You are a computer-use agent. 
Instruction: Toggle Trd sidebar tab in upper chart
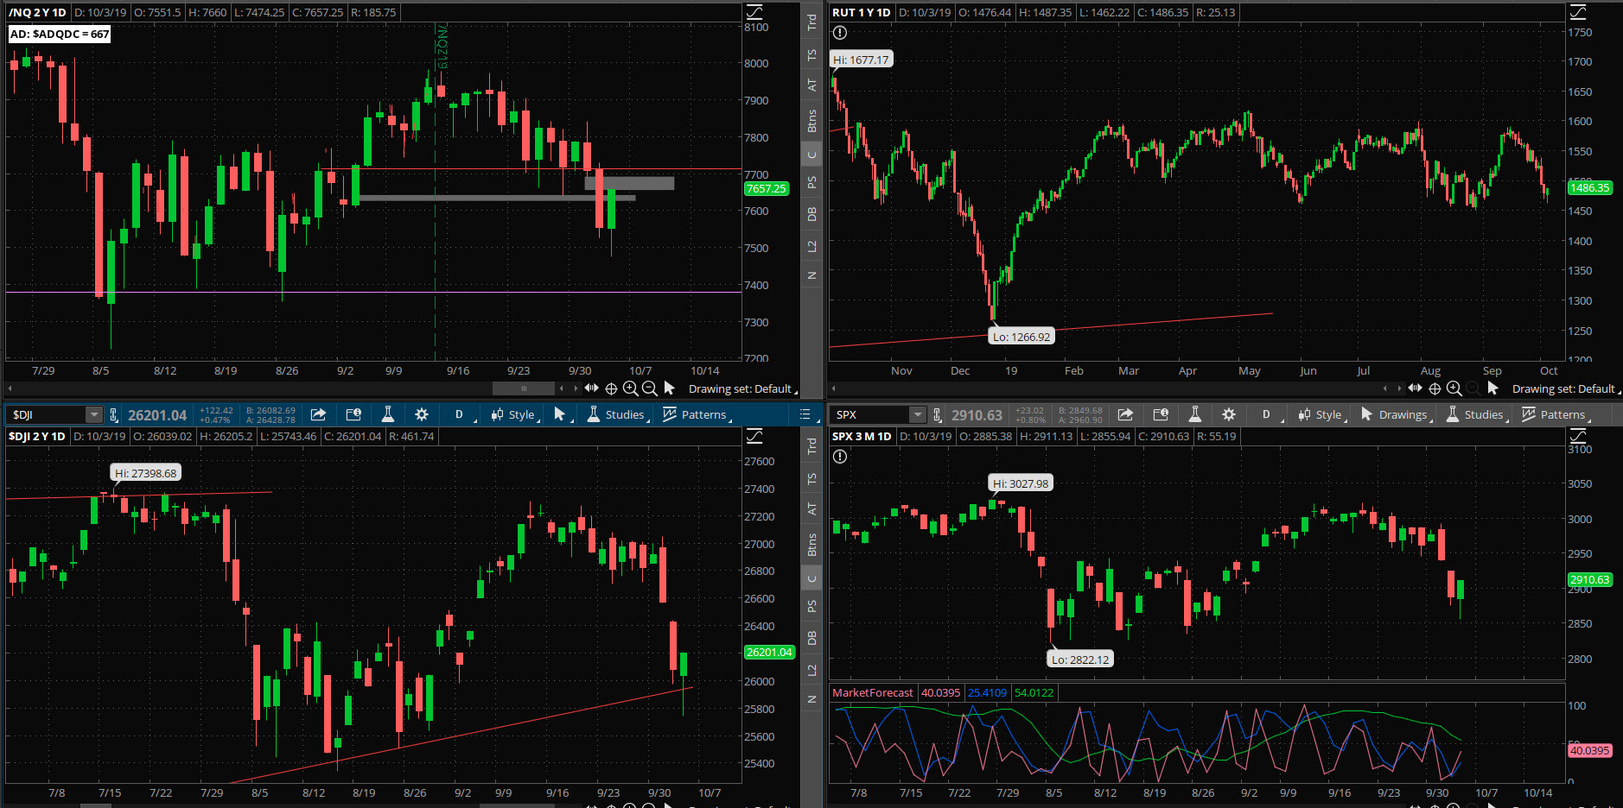click(811, 22)
